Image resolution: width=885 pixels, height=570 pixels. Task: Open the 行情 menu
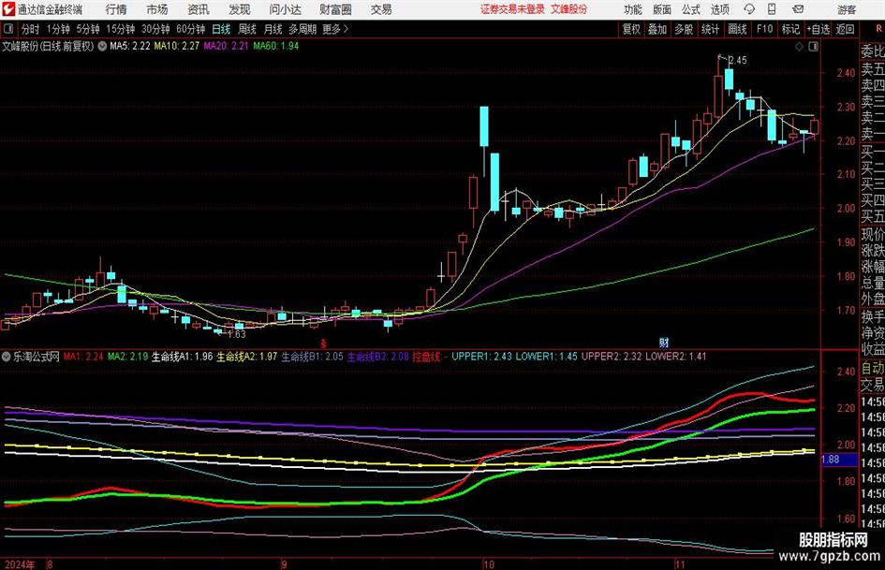tap(116, 9)
